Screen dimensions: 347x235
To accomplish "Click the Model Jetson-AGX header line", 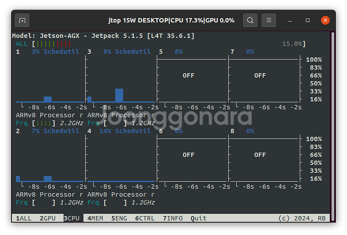I will [103, 36].
